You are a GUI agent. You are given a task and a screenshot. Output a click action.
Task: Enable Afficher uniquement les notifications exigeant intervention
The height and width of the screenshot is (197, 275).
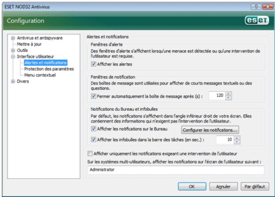point(90,154)
